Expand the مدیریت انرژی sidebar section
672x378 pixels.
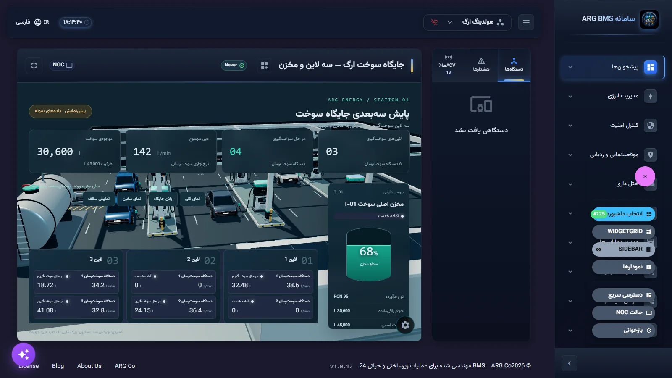pos(570,97)
